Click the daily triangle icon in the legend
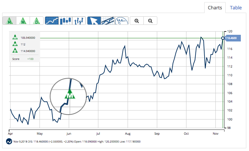 [15, 50]
